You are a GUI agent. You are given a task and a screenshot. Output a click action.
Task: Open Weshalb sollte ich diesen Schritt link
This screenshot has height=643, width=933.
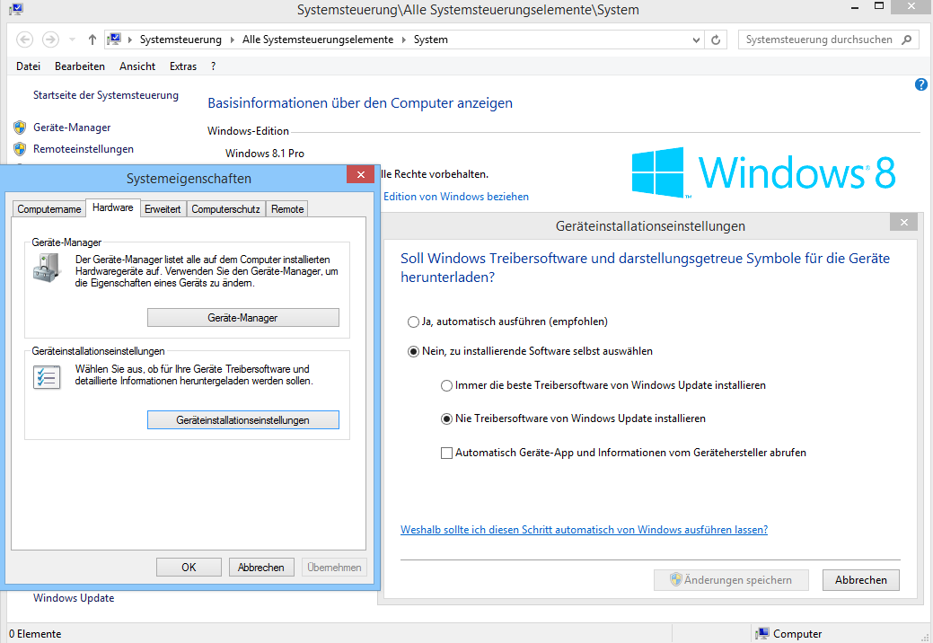click(584, 529)
